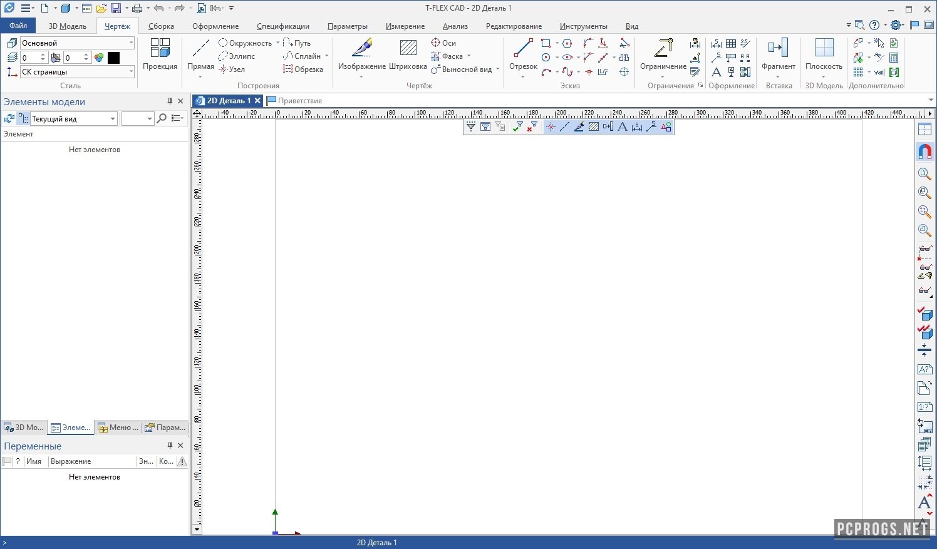The width and height of the screenshot is (937, 549).
Task: Expand the Фаска options arrow
Action: 468,56
